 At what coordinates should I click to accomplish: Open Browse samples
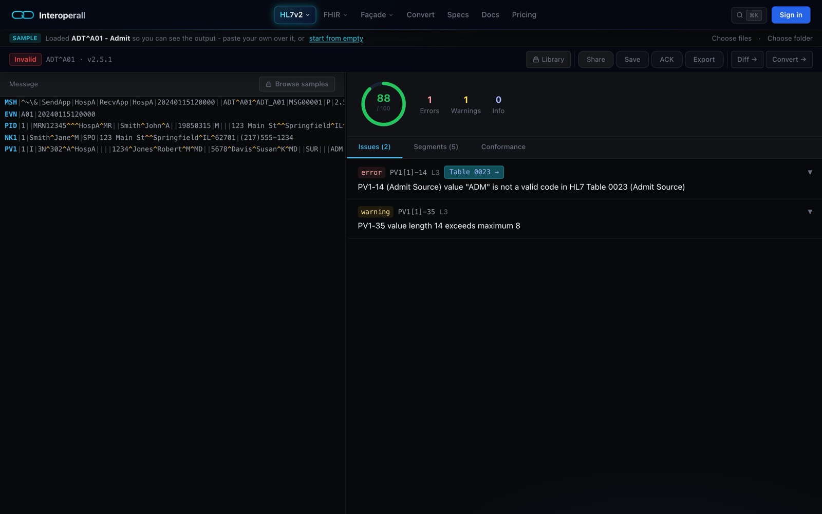[x=297, y=84]
